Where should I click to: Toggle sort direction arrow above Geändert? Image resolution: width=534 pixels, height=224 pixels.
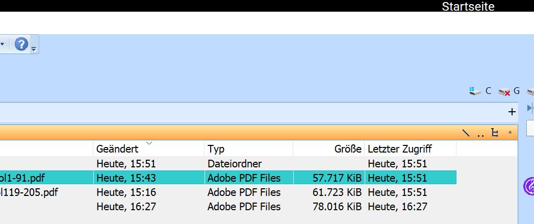149,143
